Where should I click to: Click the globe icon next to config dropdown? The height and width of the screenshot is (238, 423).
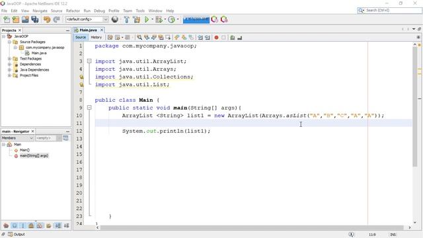point(115,19)
